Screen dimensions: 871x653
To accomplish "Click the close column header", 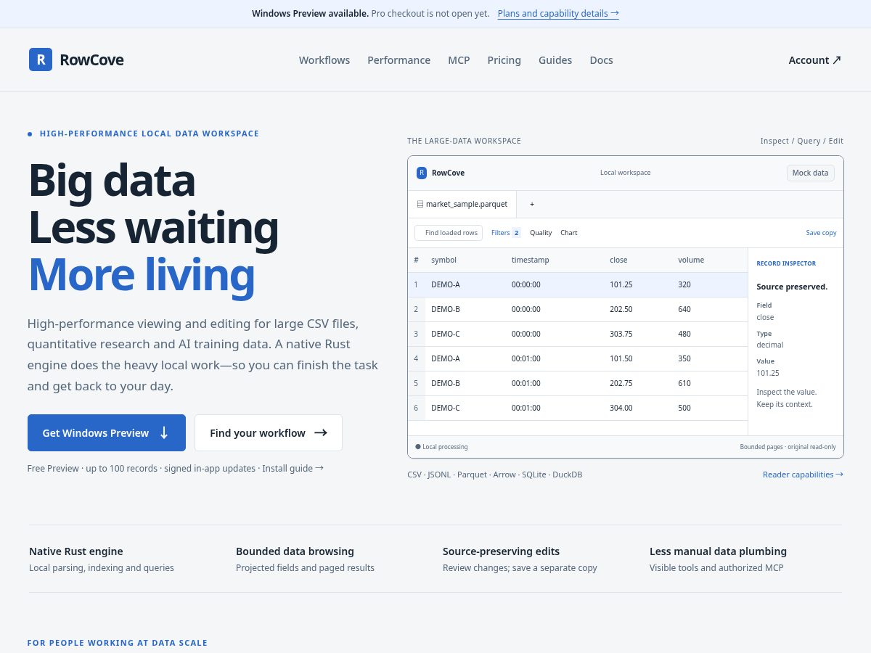I will tap(618, 260).
